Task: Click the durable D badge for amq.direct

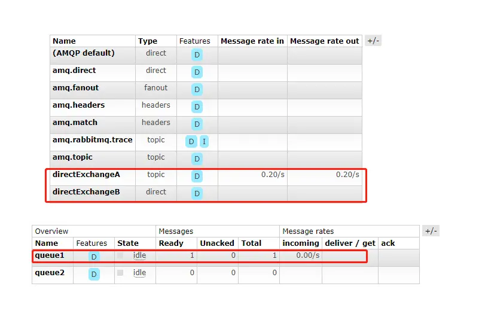Action: tap(197, 72)
